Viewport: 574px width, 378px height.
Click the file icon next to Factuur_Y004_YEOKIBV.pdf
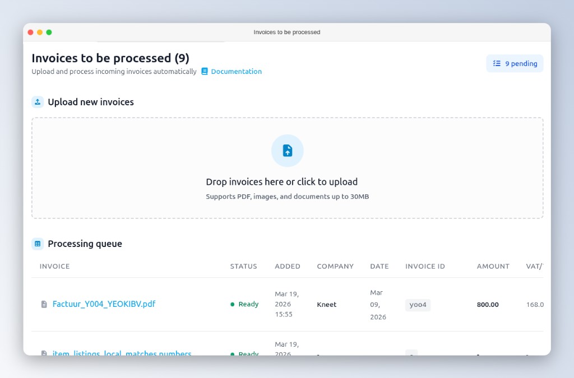44,304
